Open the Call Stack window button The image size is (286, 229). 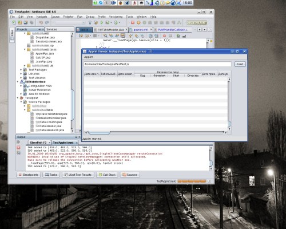107,175
